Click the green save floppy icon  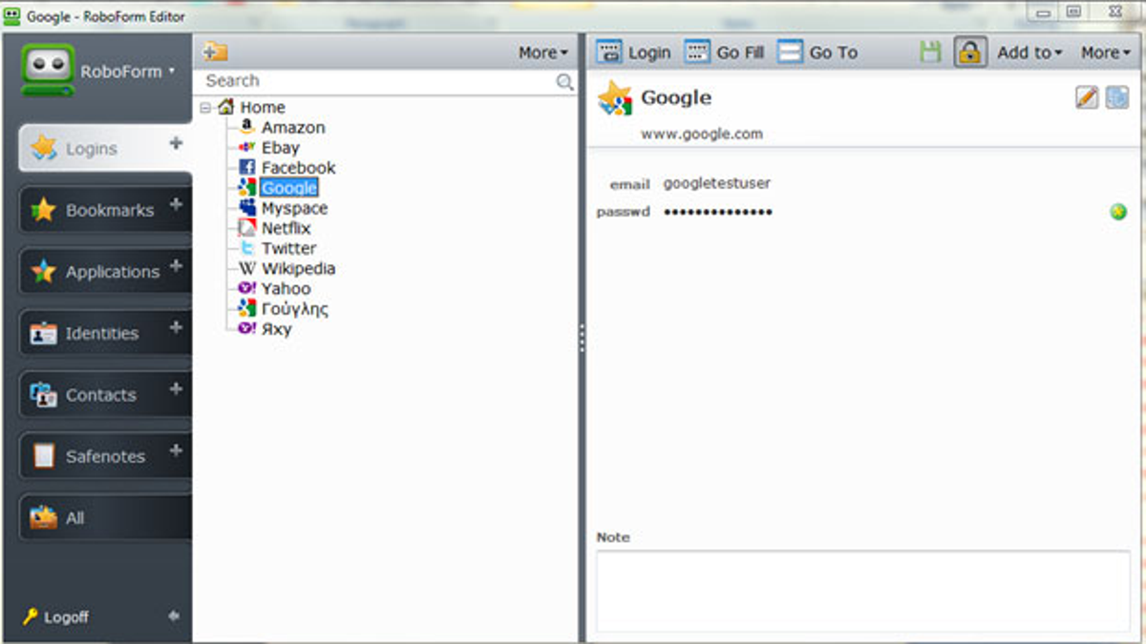click(x=930, y=52)
